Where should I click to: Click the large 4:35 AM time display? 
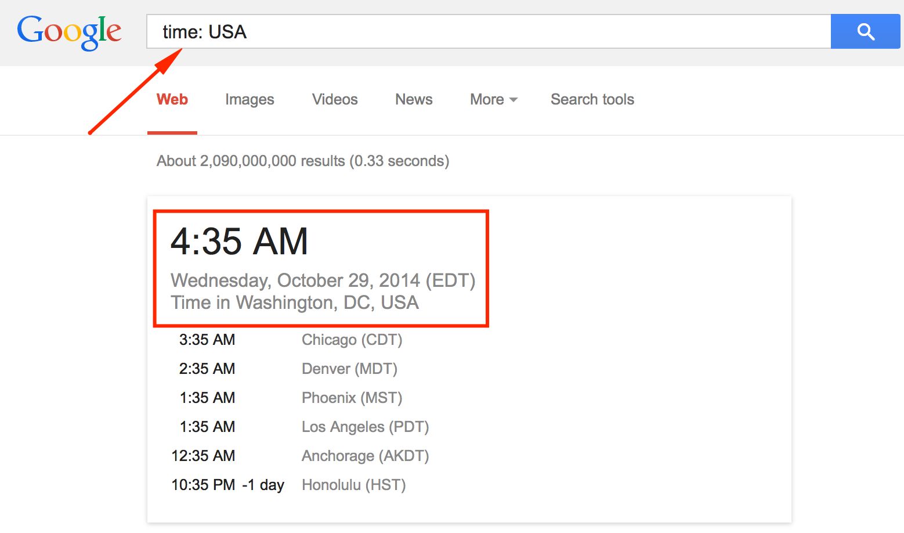point(239,242)
